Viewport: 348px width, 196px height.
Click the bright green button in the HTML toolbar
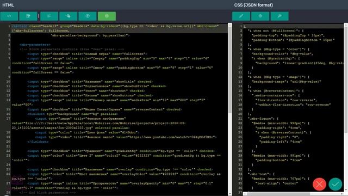(x=107, y=16)
